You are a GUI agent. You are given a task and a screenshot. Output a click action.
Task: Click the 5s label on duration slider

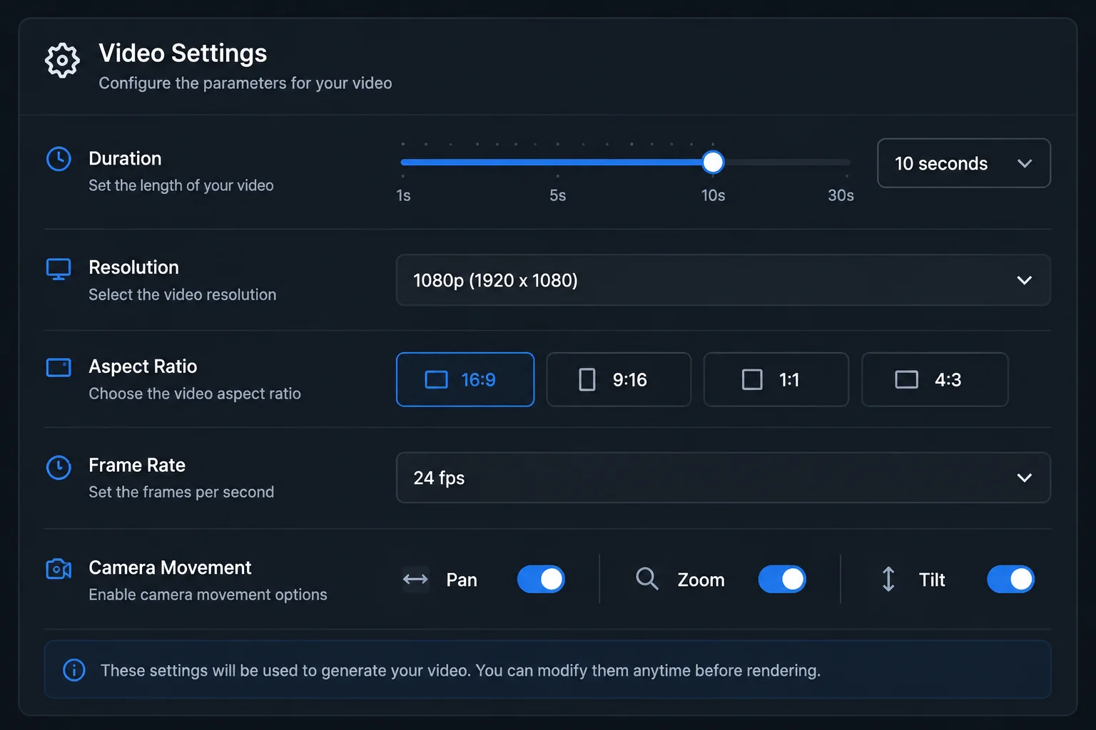(557, 195)
